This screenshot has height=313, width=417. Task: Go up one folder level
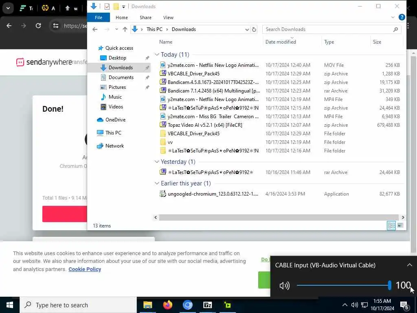pyautogui.click(x=125, y=29)
